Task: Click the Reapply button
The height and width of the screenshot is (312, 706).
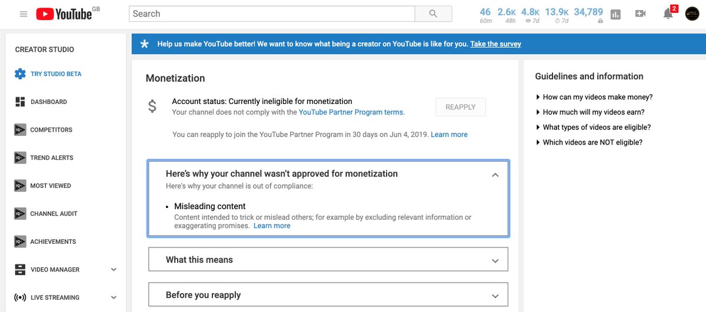Action: (461, 107)
